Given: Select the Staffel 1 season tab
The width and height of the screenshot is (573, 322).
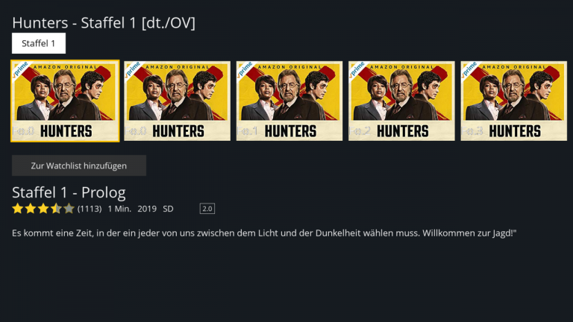Looking at the screenshot, I should [39, 43].
